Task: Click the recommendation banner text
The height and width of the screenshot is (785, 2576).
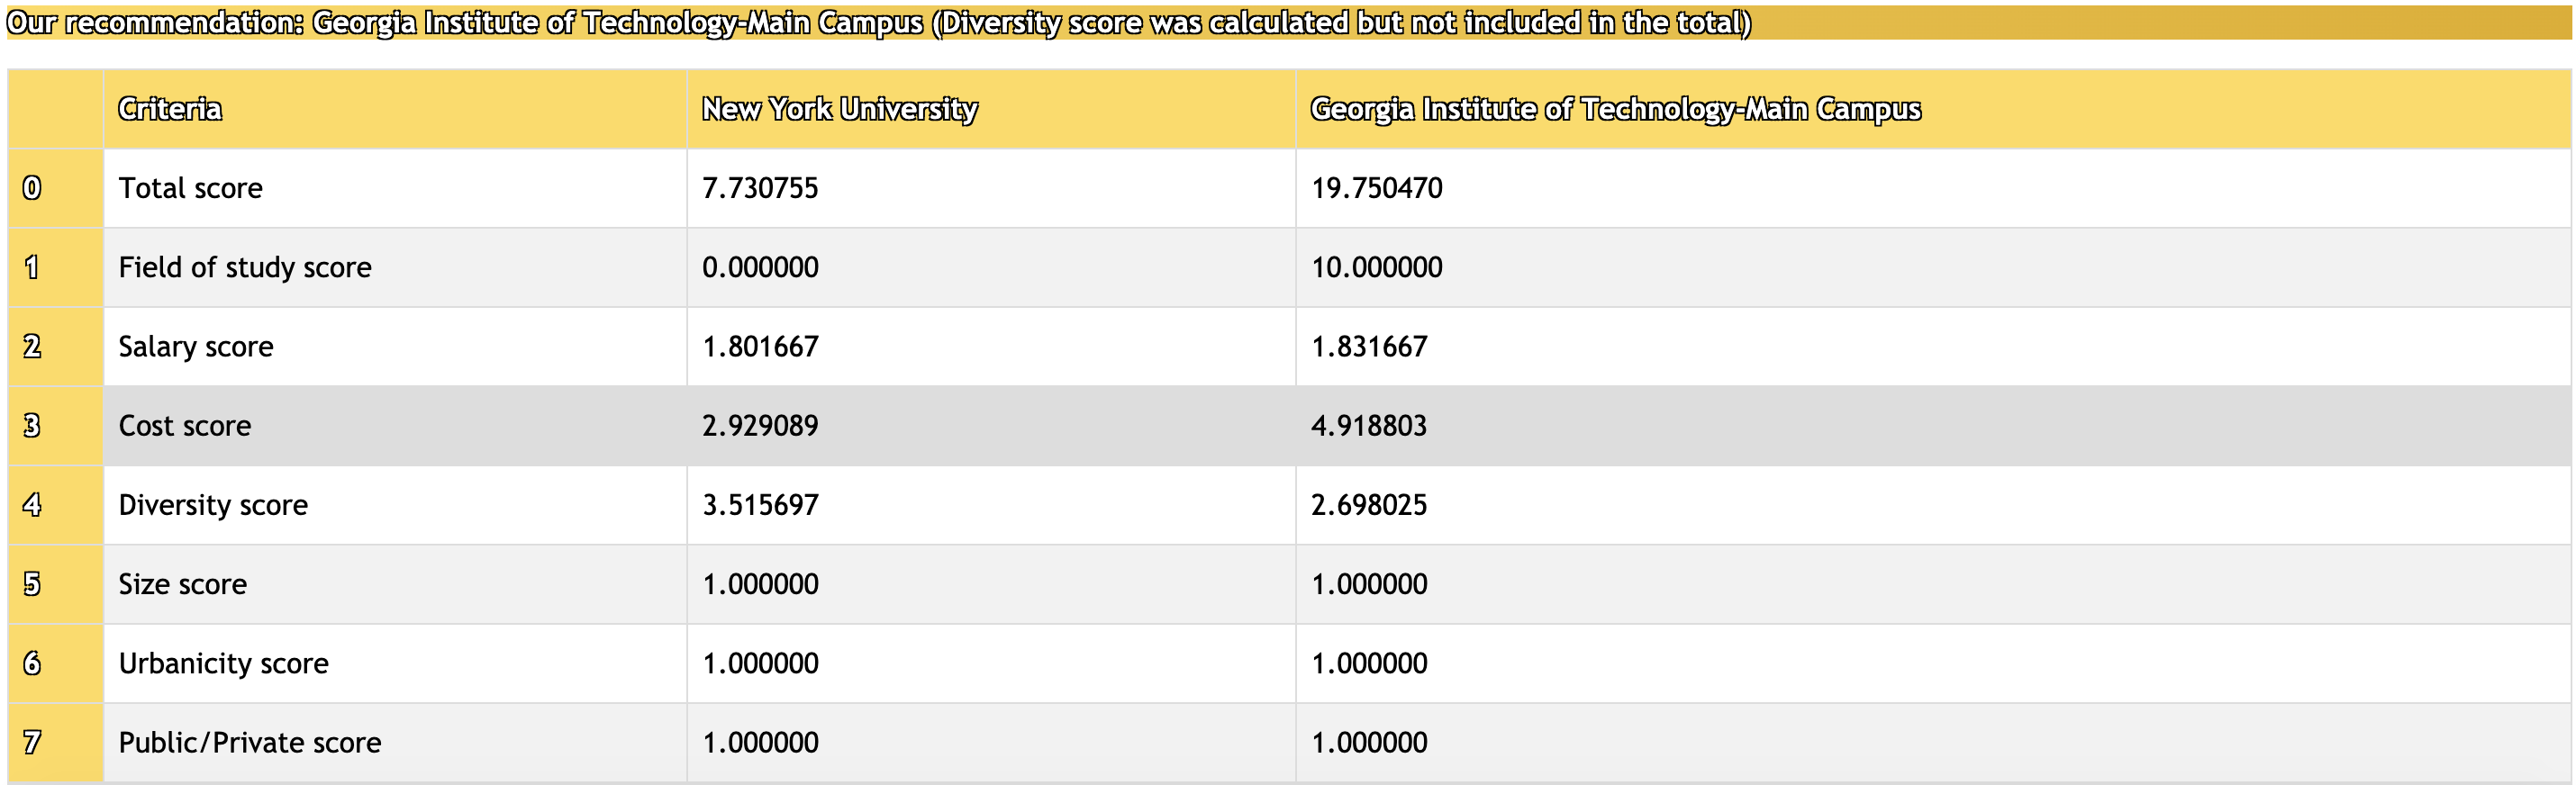Action: coord(879,23)
